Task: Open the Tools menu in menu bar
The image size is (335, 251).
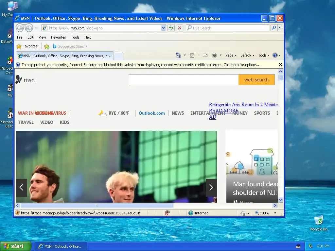Action: pos(75,37)
